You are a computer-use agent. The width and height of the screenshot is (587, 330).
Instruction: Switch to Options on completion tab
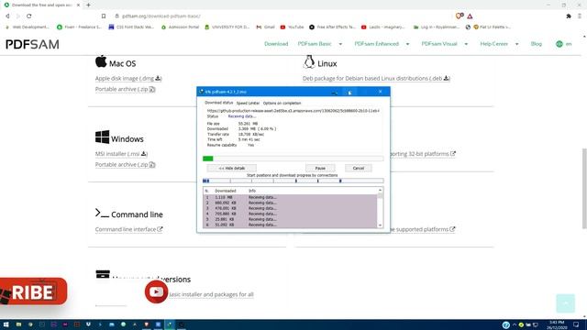(282, 103)
